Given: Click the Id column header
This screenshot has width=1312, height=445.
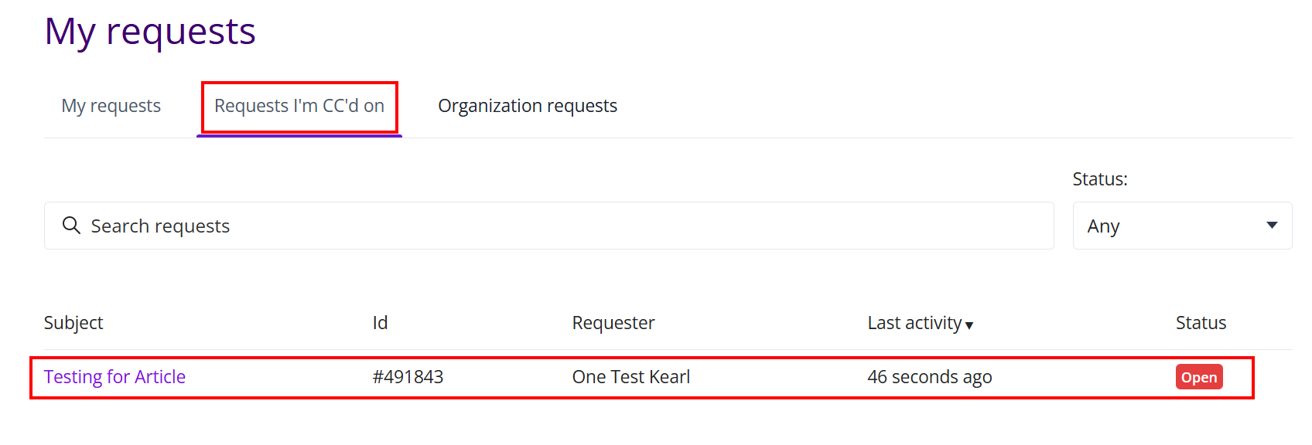Looking at the screenshot, I should (380, 323).
